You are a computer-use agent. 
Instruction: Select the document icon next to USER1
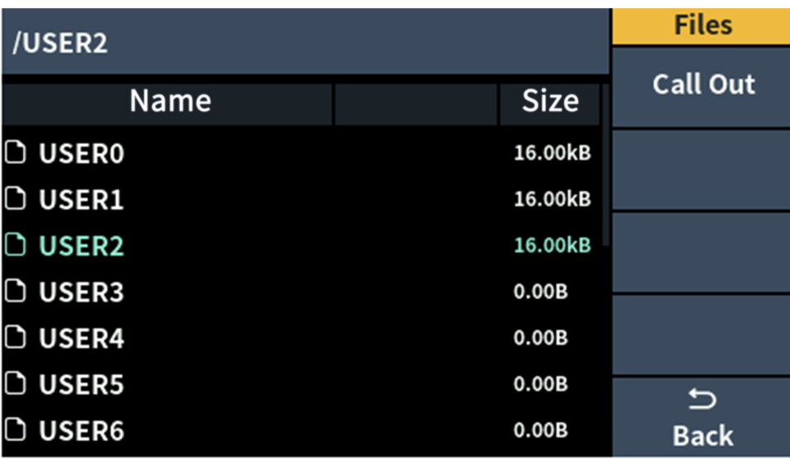[x=15, y=199]
